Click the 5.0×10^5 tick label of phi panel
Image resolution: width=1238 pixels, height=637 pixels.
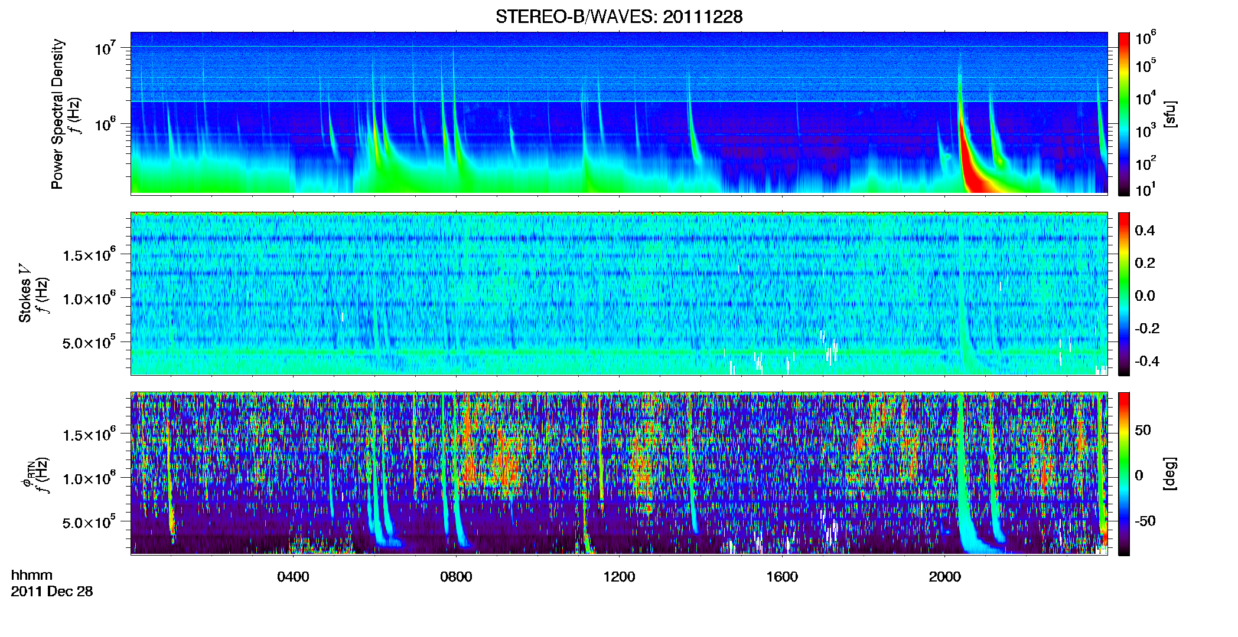pos(89,522)
